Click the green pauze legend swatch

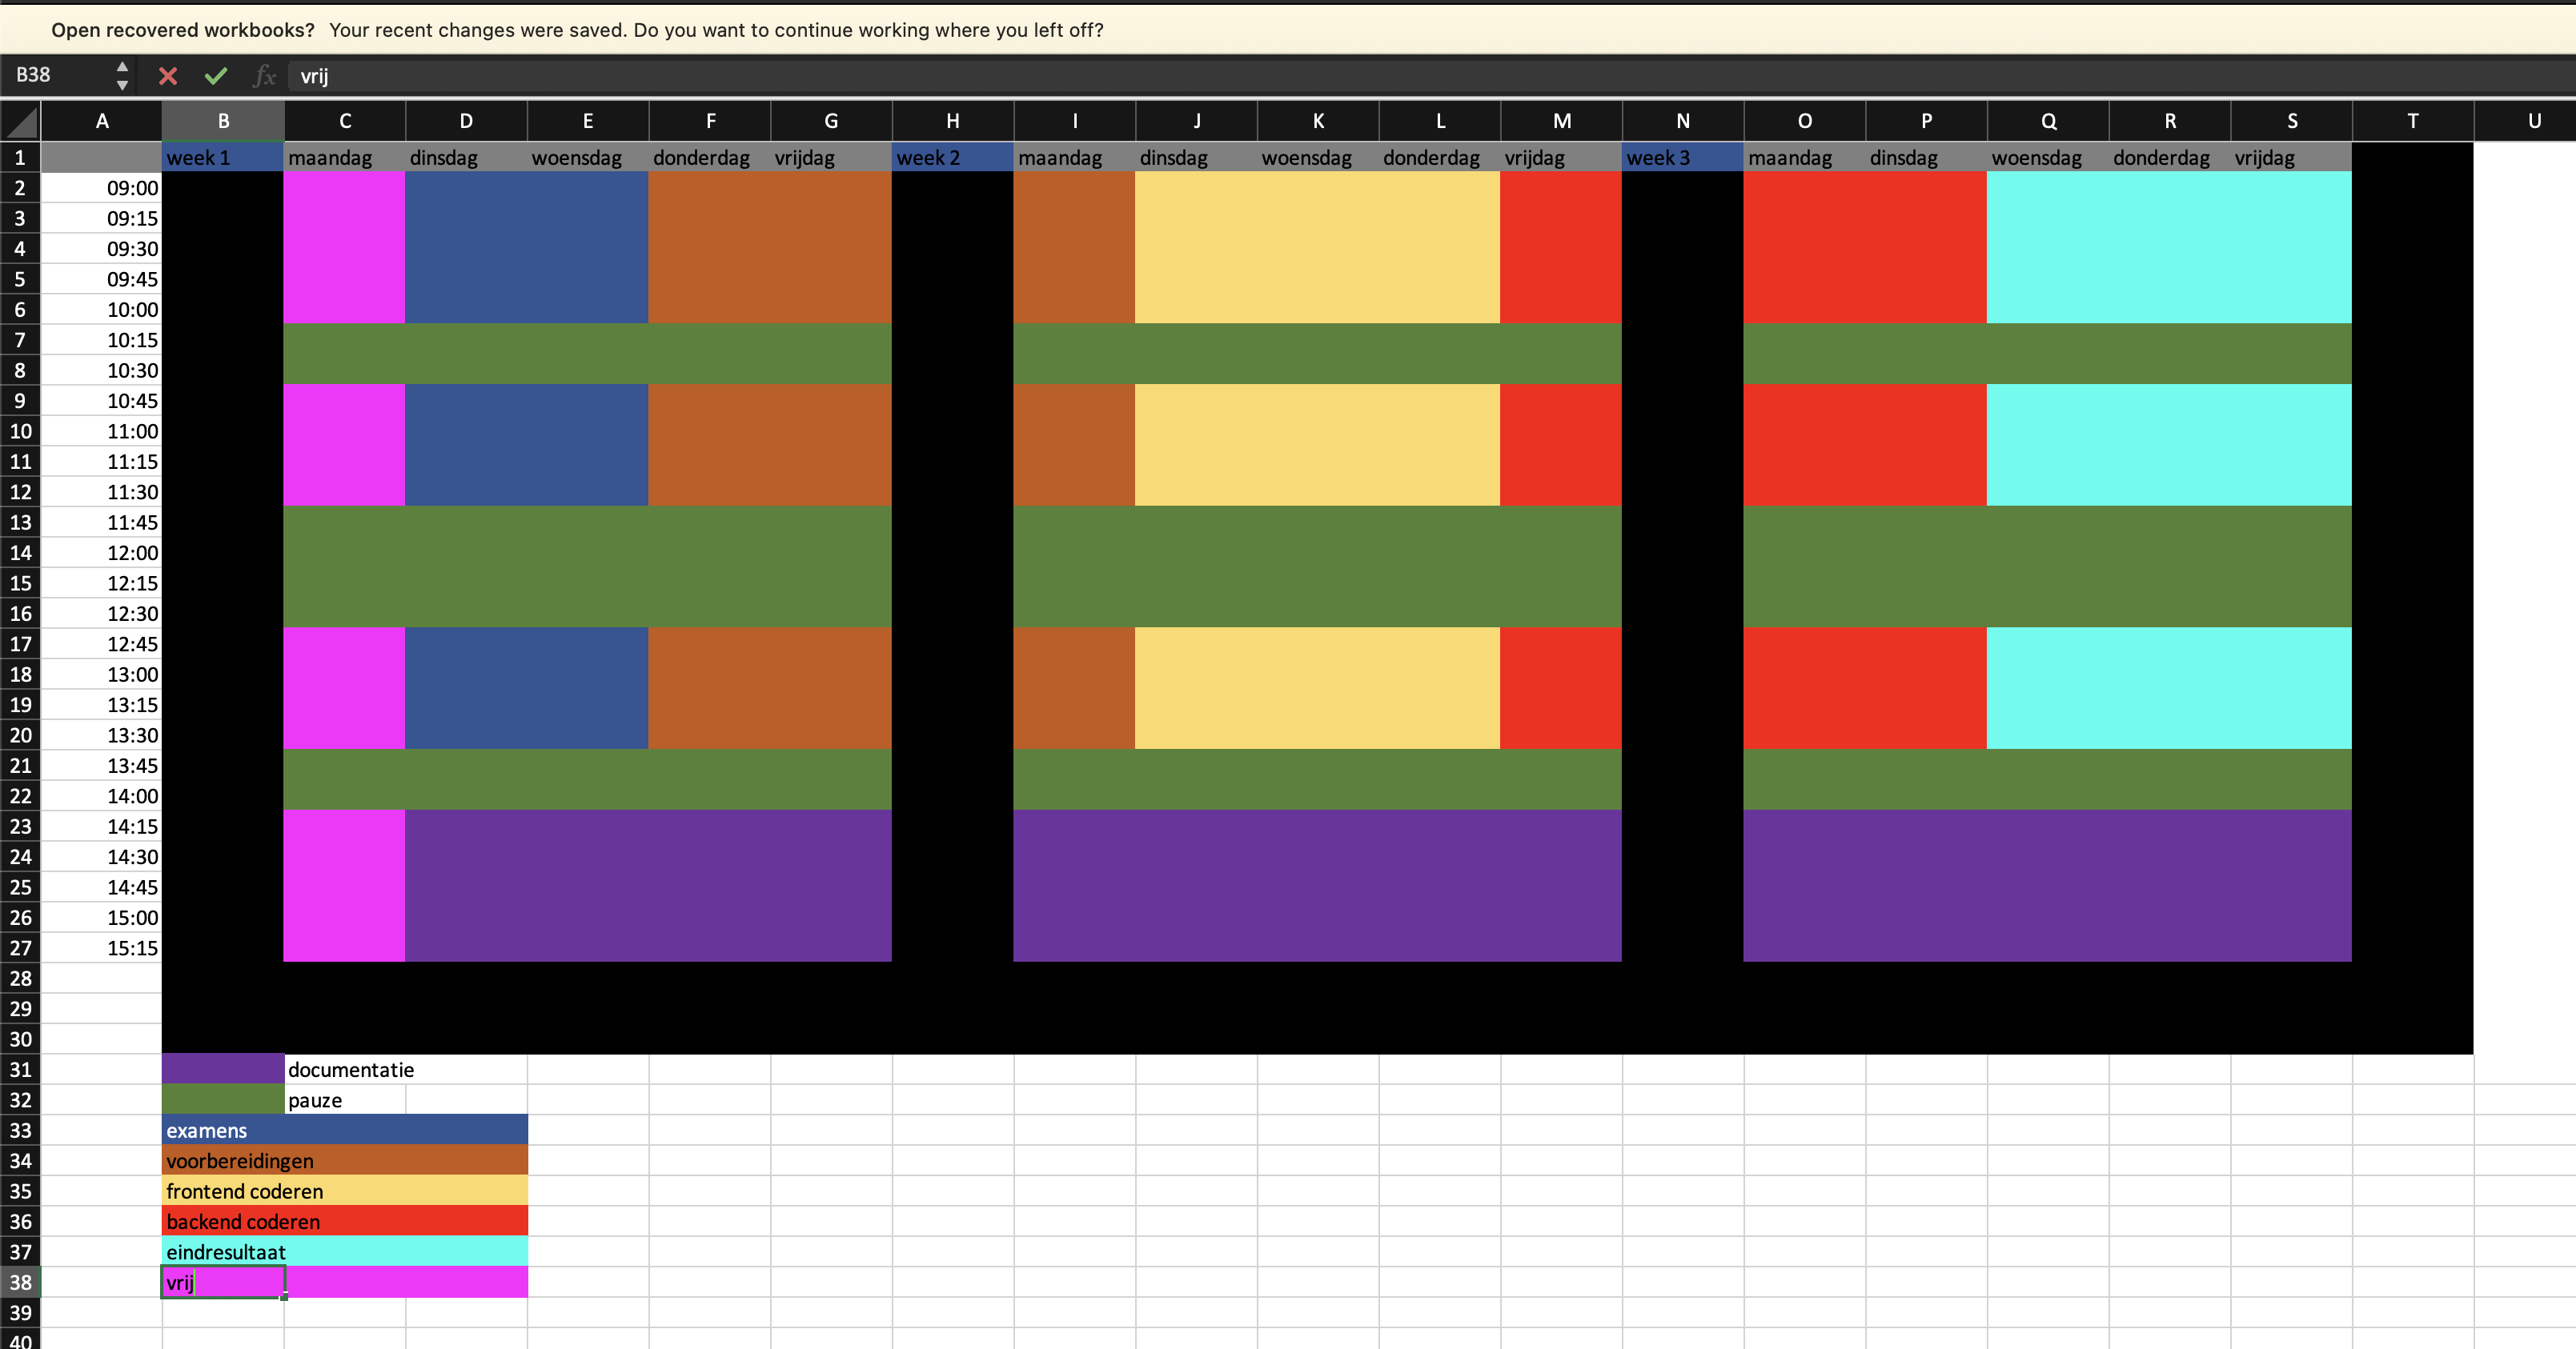(x=222, y=1099)
